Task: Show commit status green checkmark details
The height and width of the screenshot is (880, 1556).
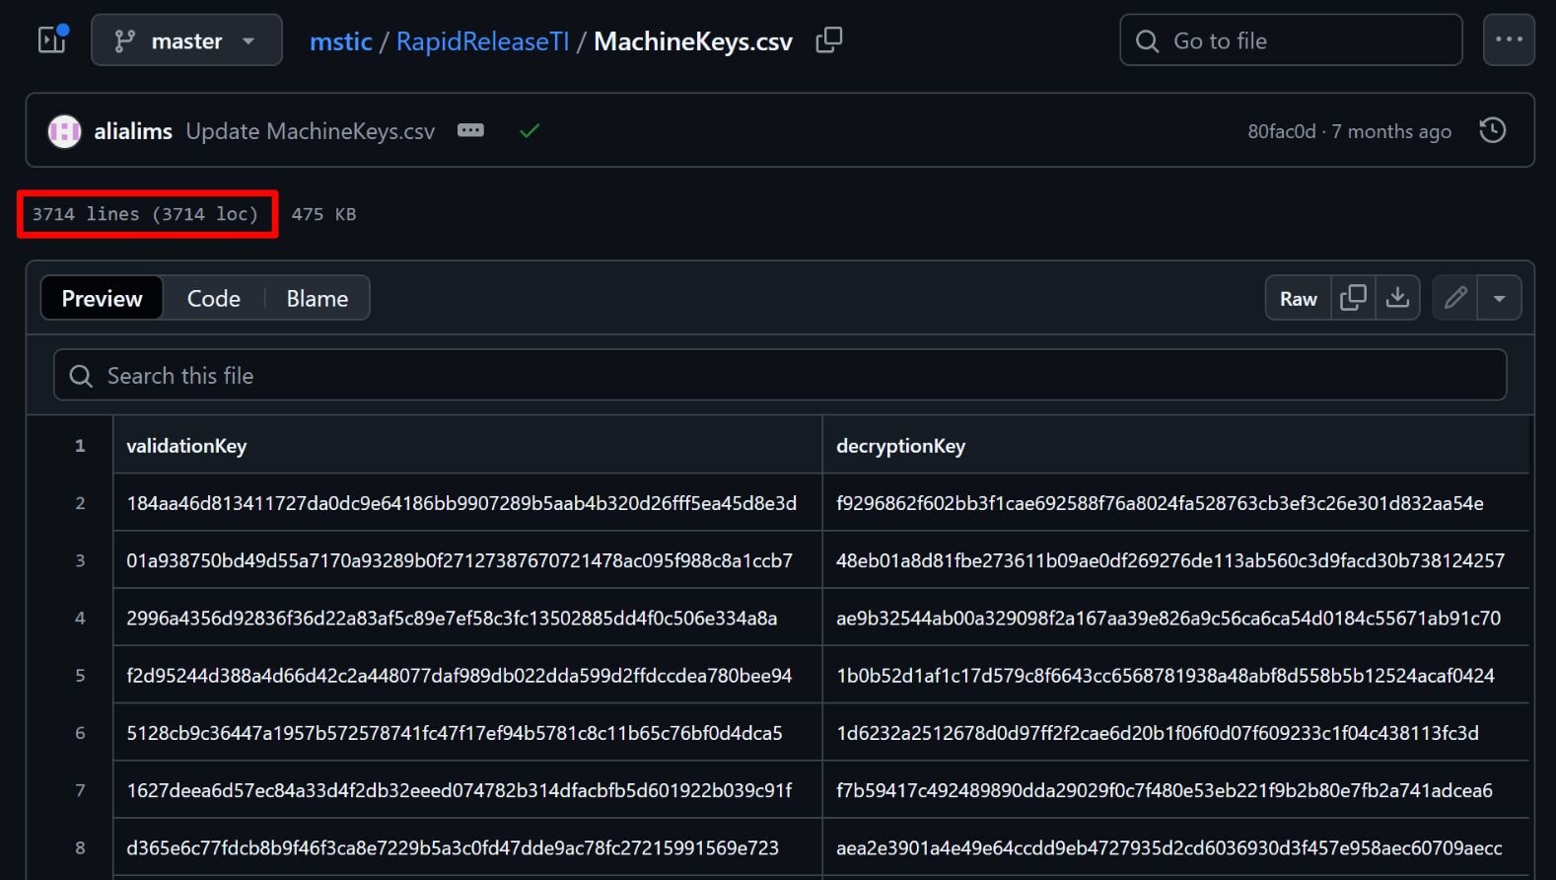Action: [x=530, y=130]
